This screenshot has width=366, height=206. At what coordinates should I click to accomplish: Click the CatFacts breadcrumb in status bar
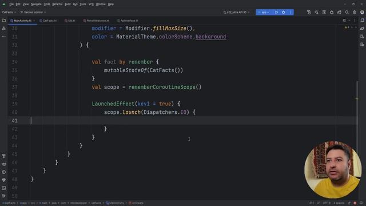(9, 203)
